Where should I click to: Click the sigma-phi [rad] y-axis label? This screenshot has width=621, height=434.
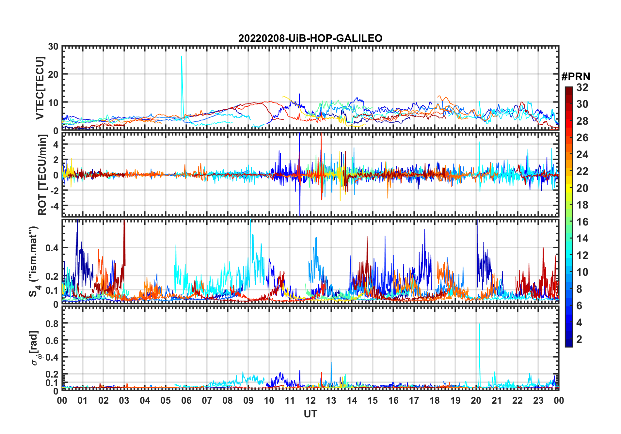click(x=35, y=348)
